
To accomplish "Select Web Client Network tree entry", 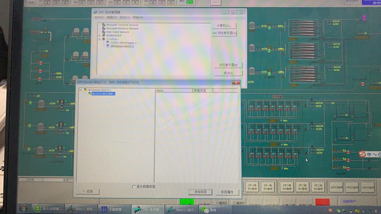I will pos(118,32).
